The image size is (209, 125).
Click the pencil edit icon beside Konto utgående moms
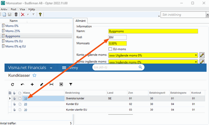[202, 55]
